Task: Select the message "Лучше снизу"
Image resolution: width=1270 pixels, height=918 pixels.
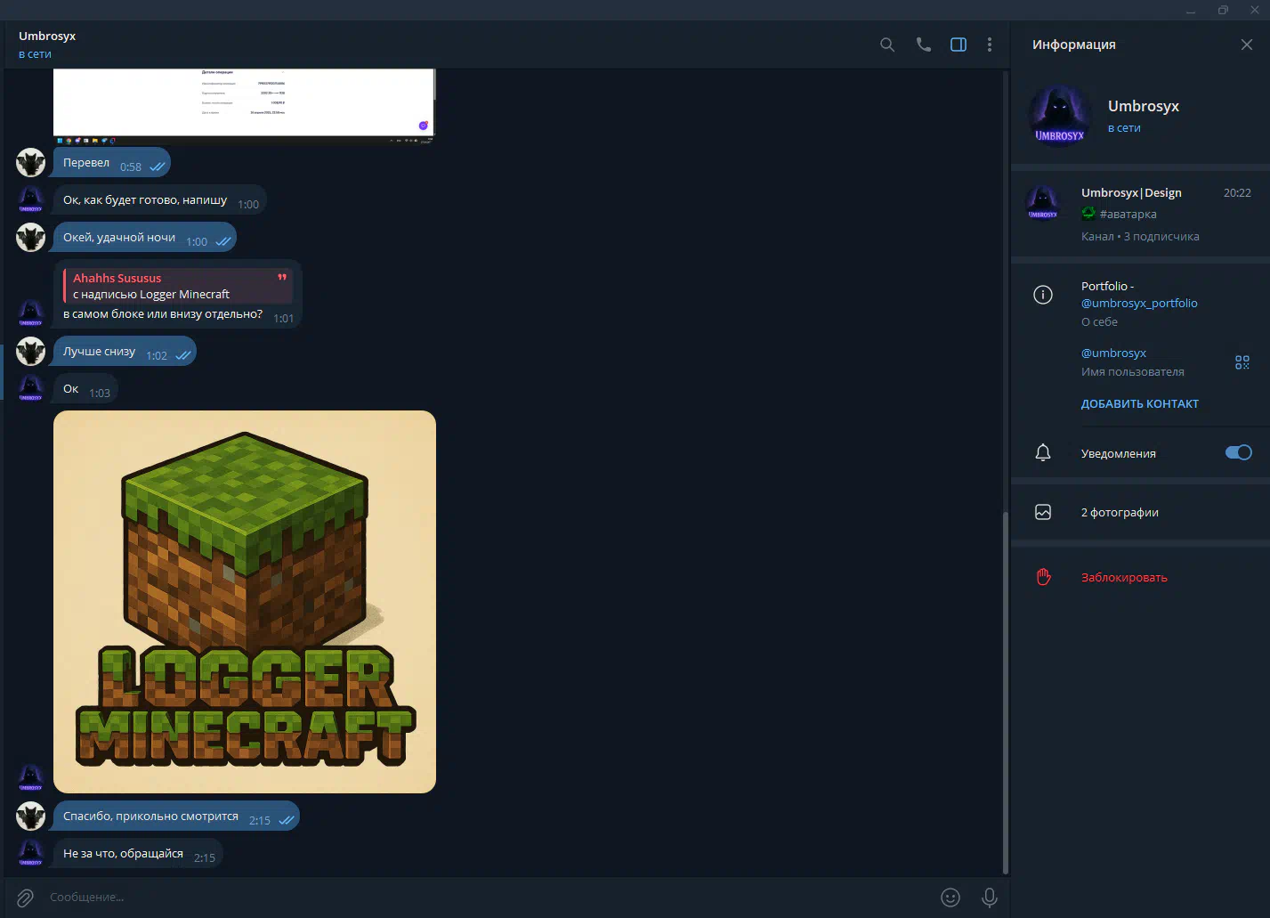Action: pos(125,352)
